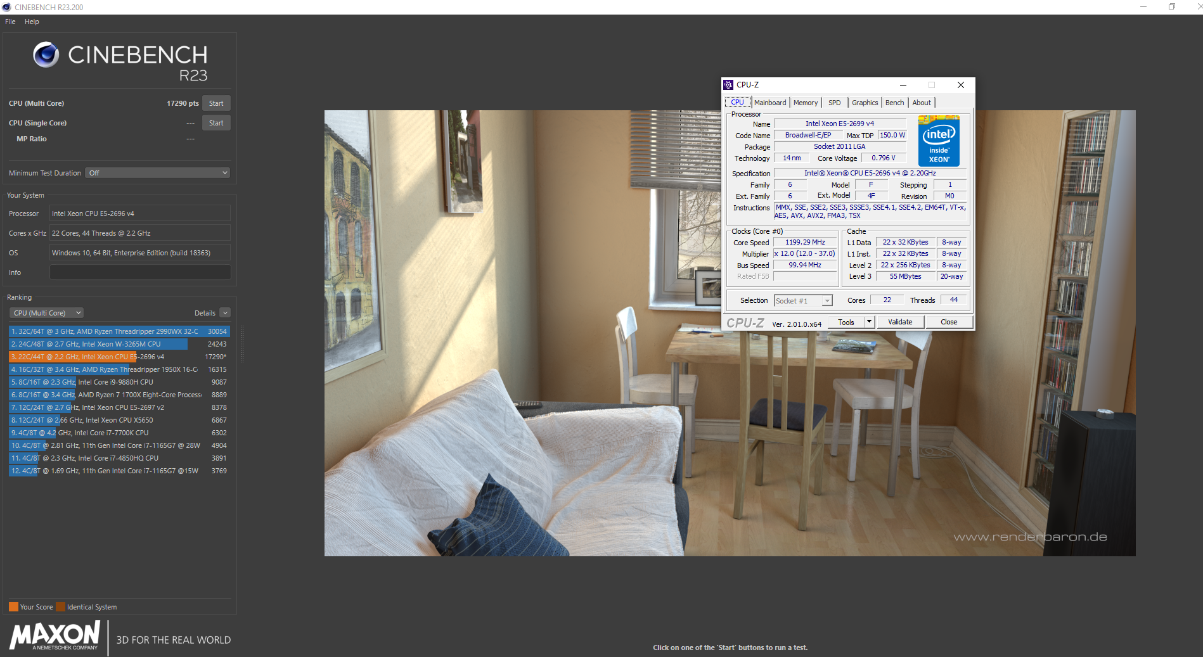
Task: Start the CPU Single Core test
Action: [216, 123]
